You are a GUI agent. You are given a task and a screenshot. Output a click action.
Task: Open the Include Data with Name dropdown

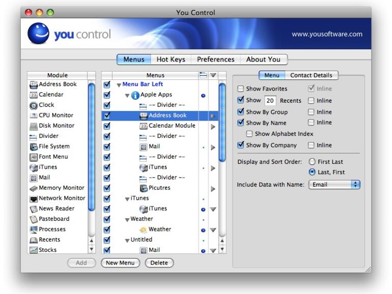point(334,185)
